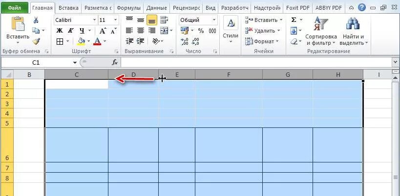Click the Select All corner triangle

[7, 75]
